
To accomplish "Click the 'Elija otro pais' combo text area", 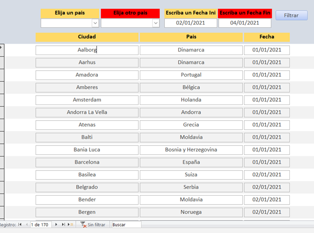I will point(127,23).
